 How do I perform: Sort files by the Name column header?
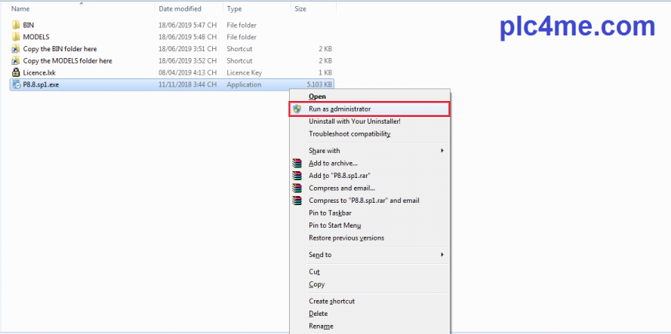21,8
